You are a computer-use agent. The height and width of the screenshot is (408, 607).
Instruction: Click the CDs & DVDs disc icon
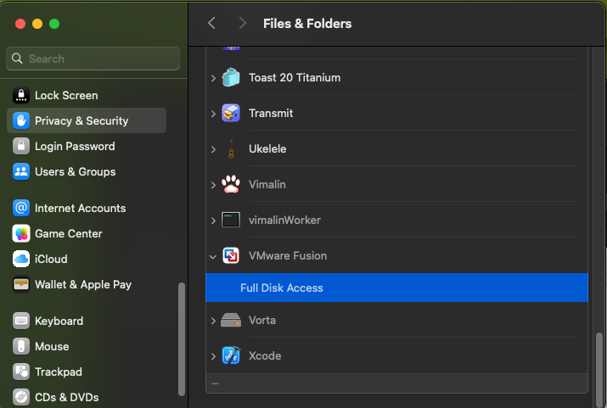coord(21,398)
